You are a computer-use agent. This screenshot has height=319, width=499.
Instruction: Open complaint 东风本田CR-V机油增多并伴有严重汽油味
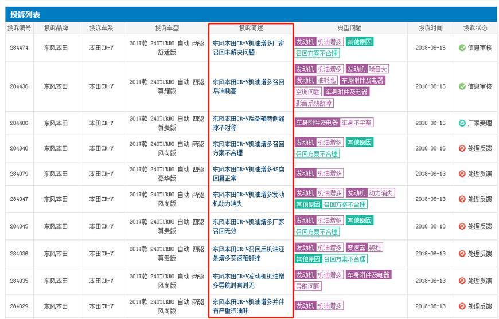point(248,306)
